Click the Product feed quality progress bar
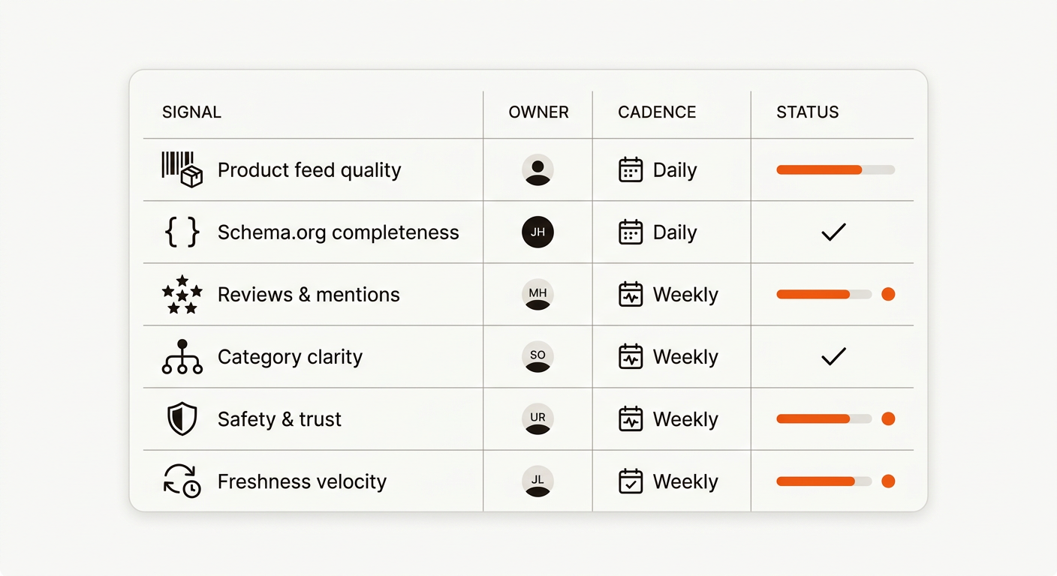Screen dimensions: 1057x576 pyautogui.click(x=836, y=170)
